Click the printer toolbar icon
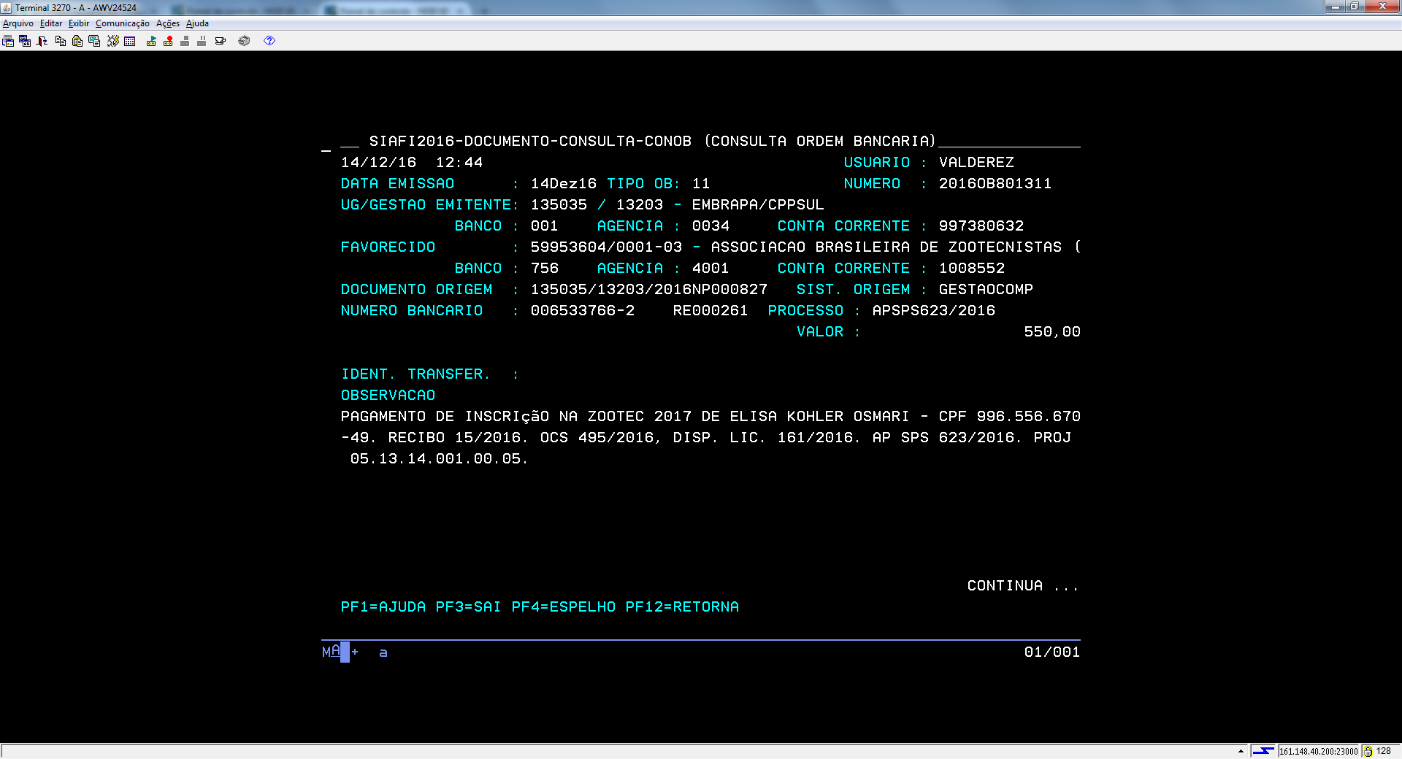The width and height of the screenshot is (1402, 759). point(244,41)
